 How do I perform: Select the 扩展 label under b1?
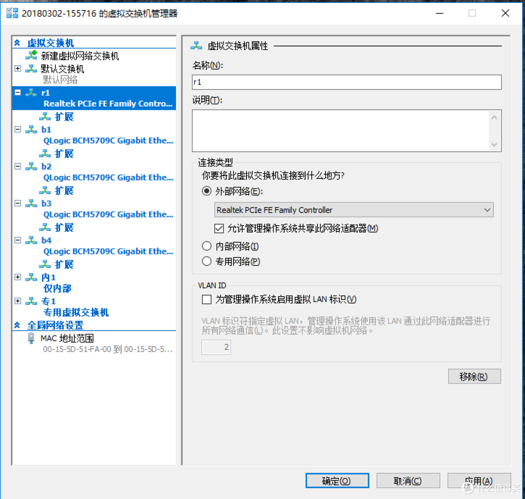coord(64,154)
